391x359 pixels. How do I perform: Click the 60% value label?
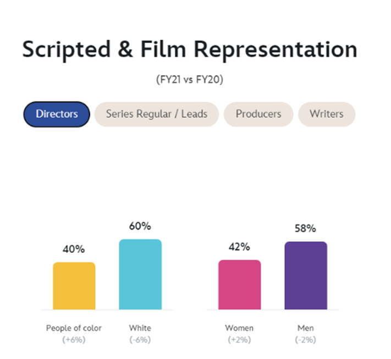(x=140, y=226)
